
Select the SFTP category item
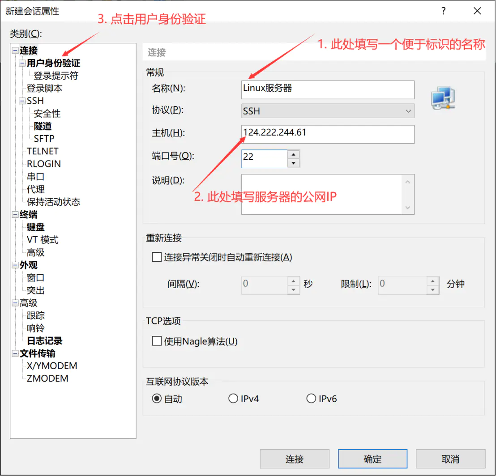coord(45,138)
